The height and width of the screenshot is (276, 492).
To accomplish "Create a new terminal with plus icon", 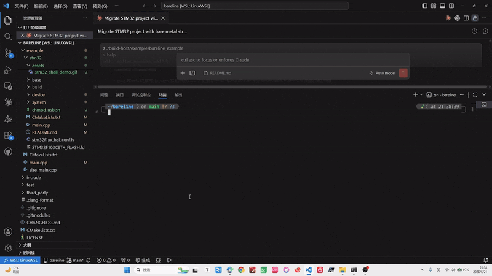I will (x=415, y=95).
